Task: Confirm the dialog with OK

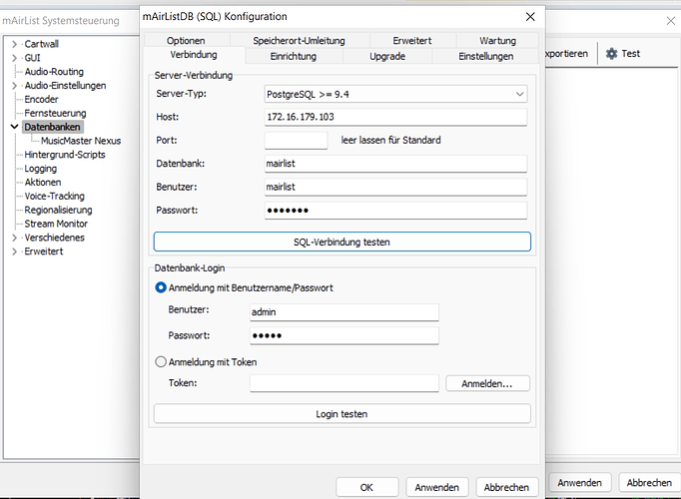Action: click(367, 487)
